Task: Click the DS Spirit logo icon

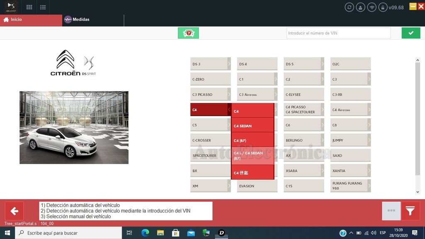Action: (x=11, y=7)
